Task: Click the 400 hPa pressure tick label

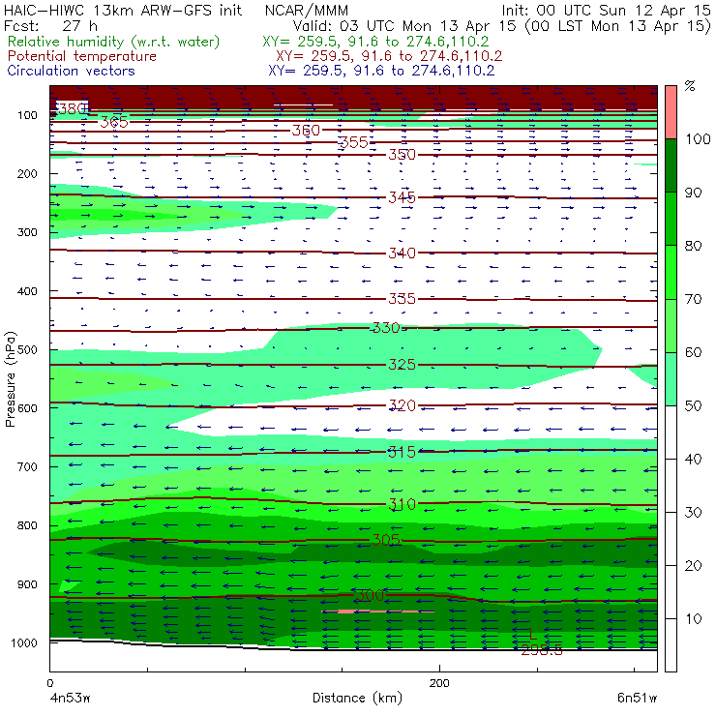Action: click(x=27, y=291)
